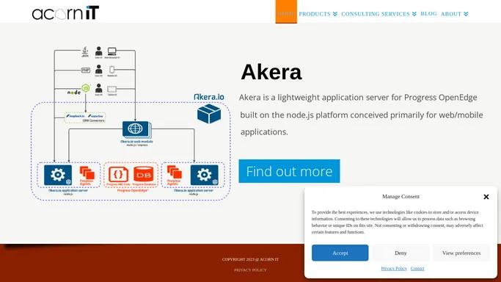Click the globe web module icon
The height and width of the screenshot is (282, 501).
click(136, 129)
